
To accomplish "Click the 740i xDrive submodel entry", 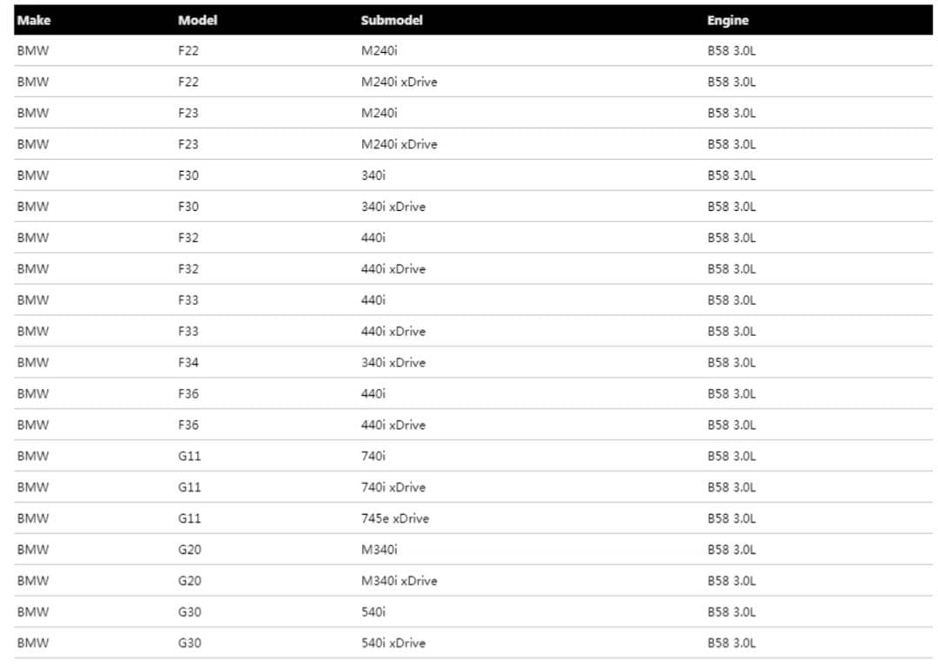I will [x=393, y=487].
